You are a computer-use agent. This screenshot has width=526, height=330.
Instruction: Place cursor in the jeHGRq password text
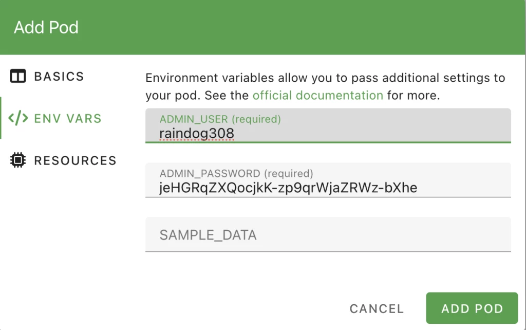[x=288, y=188]
